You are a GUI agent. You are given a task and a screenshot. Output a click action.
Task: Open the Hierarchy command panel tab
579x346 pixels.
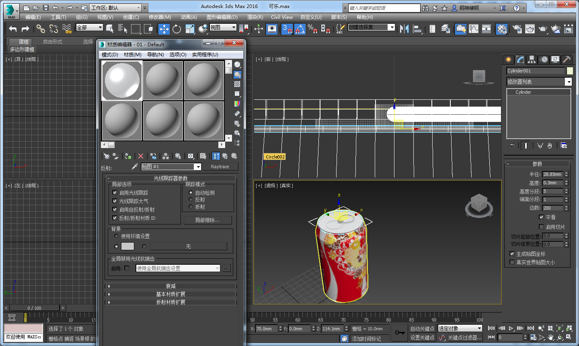pyautogui.click(x=532, y=60)
